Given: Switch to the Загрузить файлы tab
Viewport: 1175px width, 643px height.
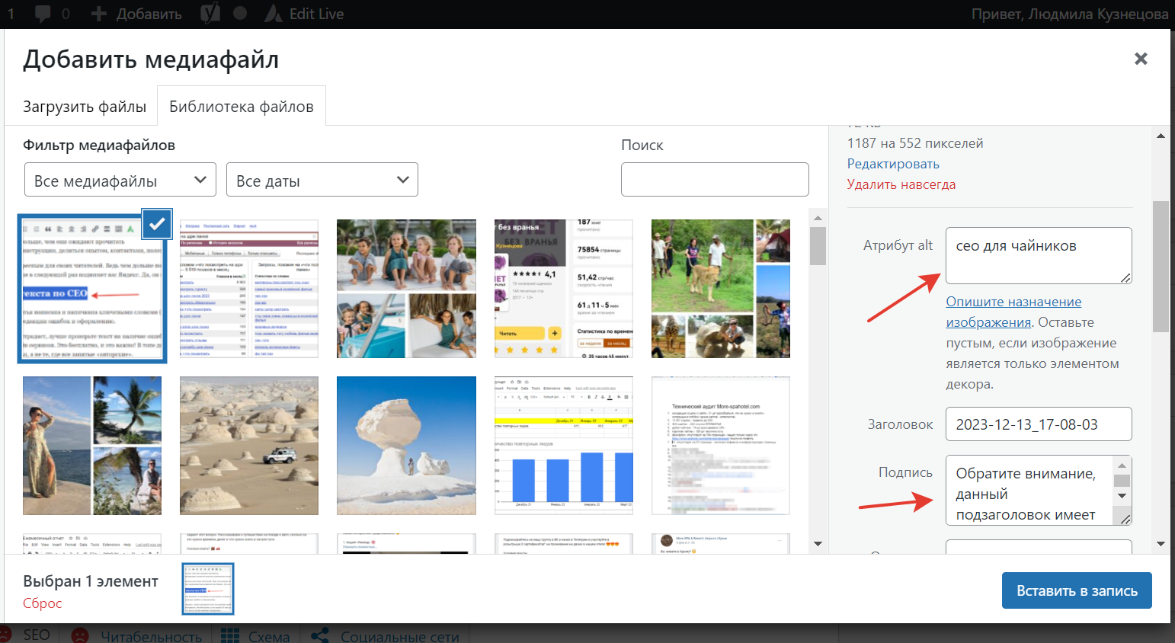Looking at the screenshot, I should click(x=85, y=107).
